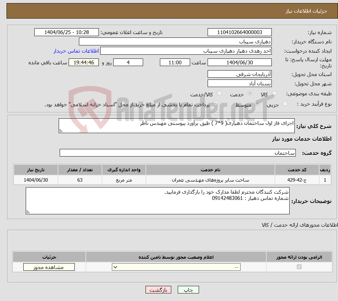The image size is (338, 301).
Task: Click the جزئیات column header
Action: (49, 257)
